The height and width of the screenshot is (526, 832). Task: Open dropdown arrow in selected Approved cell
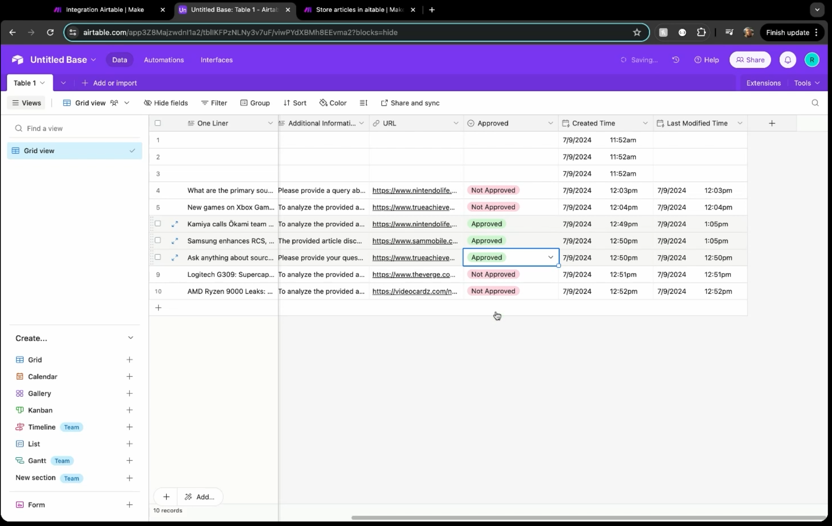click(550, 257)
